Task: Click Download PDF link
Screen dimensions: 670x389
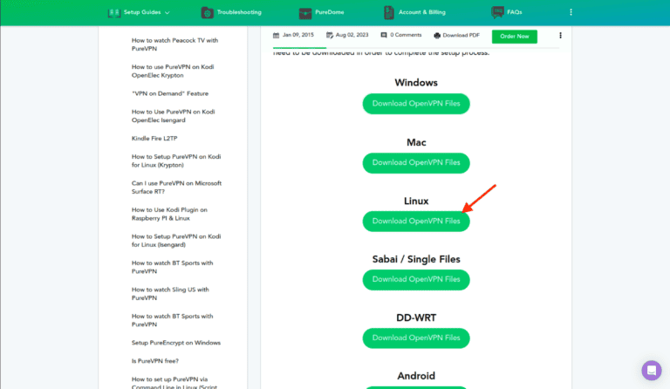Action: pyautogui.click(x=461, y=36)
